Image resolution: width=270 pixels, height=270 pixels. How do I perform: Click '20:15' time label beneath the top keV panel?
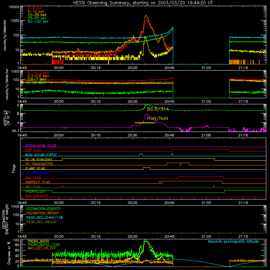(x=96, y=67)
